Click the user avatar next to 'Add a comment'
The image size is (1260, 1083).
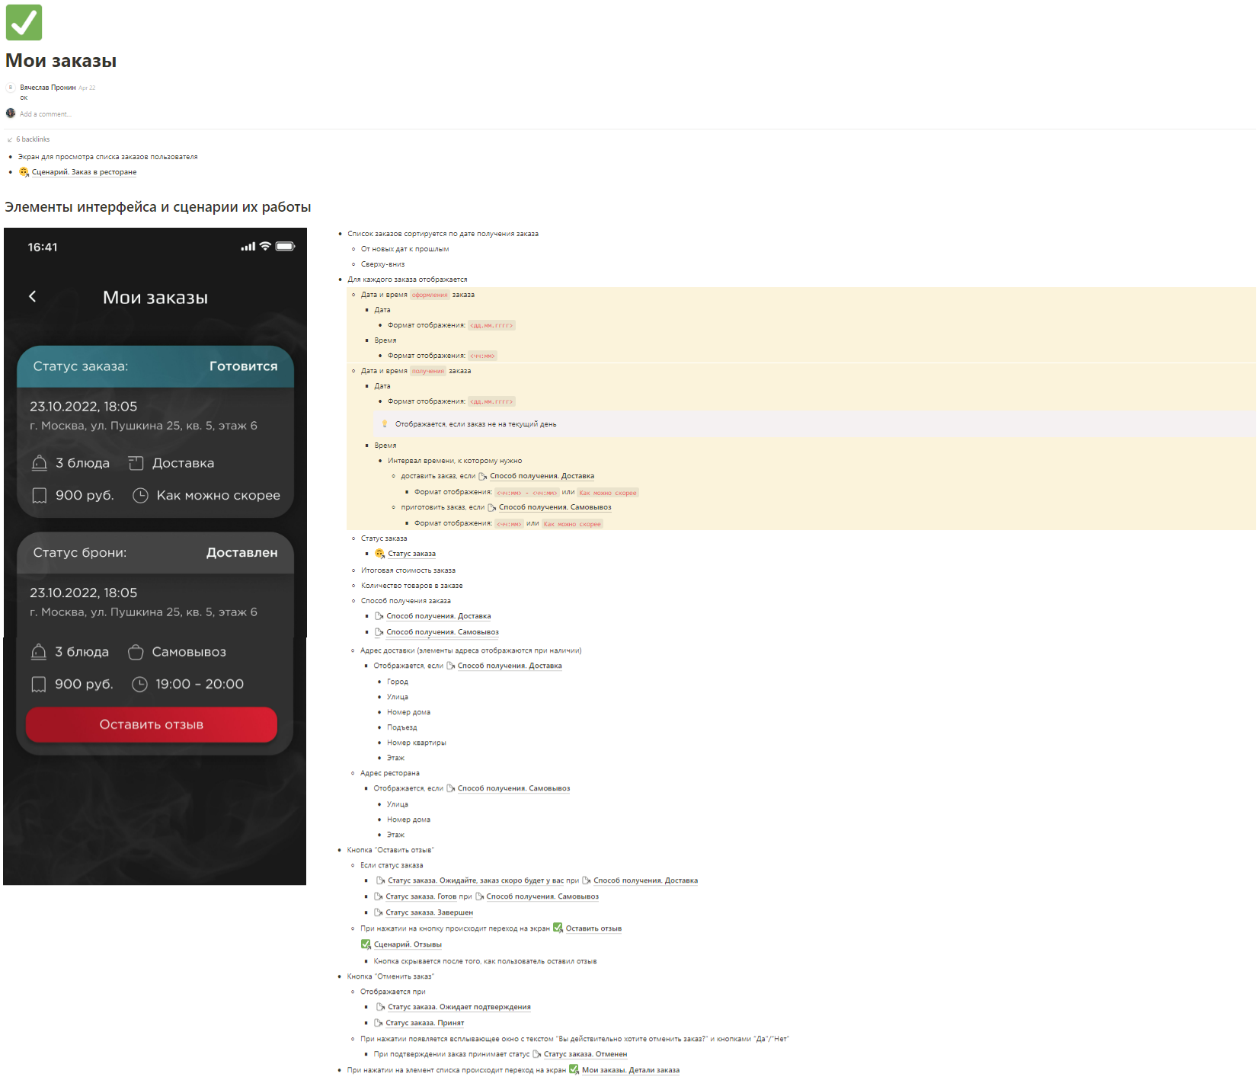[x=11, y=113]
